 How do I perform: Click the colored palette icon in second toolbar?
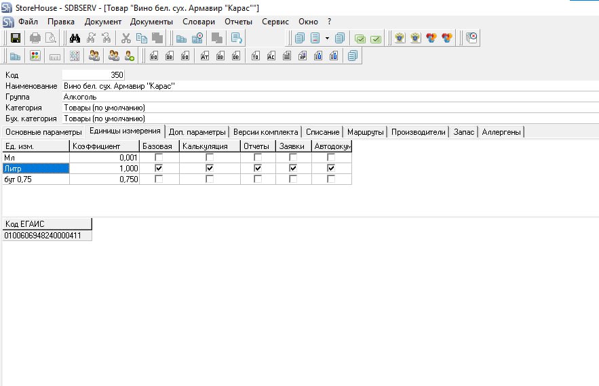pyautogui.click(x=35, y=56)
